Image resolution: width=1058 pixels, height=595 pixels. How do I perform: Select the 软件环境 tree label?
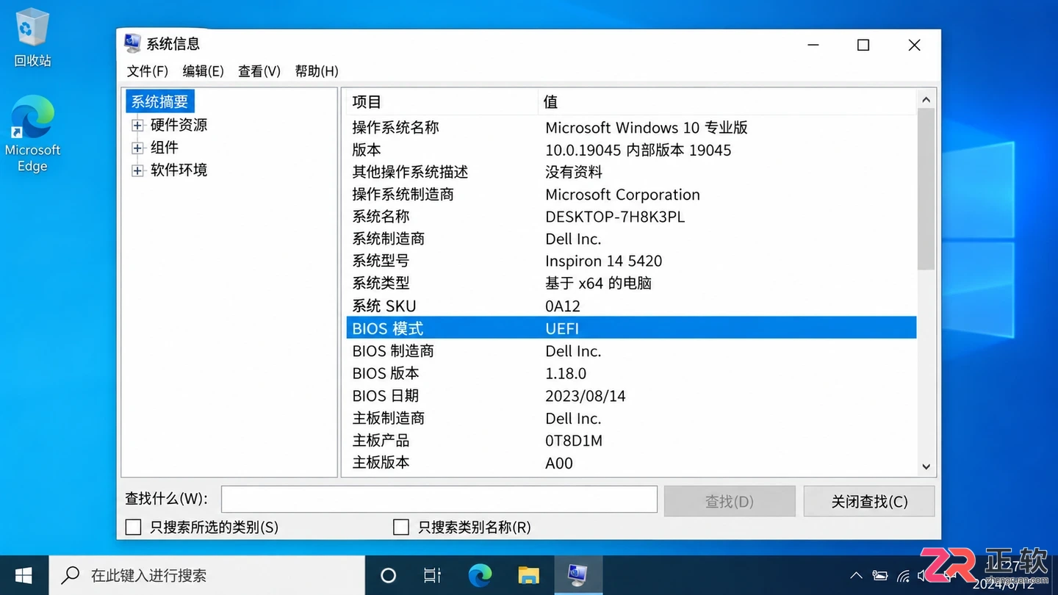pyautogui.click(x=179, y=170)
